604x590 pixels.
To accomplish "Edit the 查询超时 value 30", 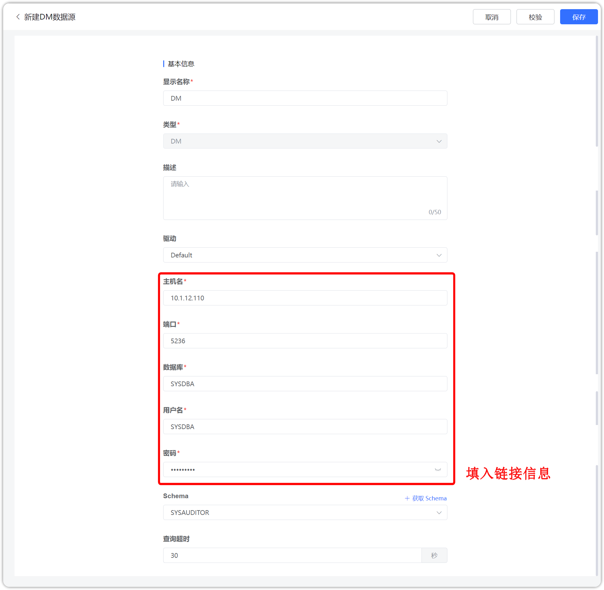I will (x=292, y=555).
